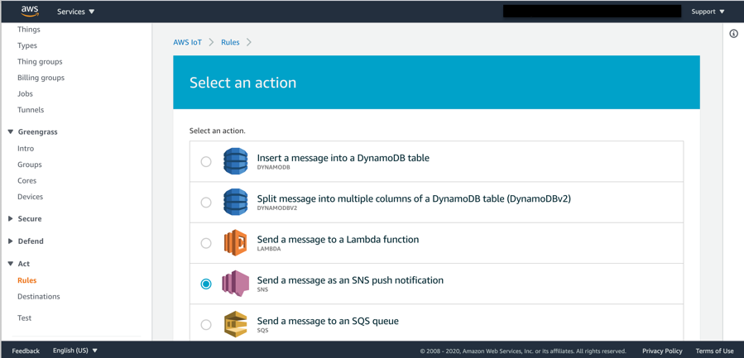Click the redacted account name bar
Image resolution: width=744 pixels, height=358 pixels.
(592, 12)
